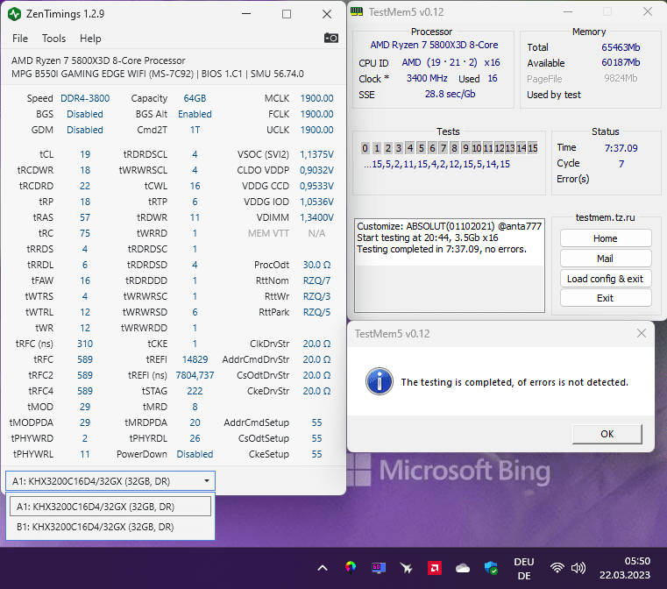The width and height of the screenshot is (667, 589).
Task: Collapse the memory module dropdown arrow
Action: coord(207,481)
